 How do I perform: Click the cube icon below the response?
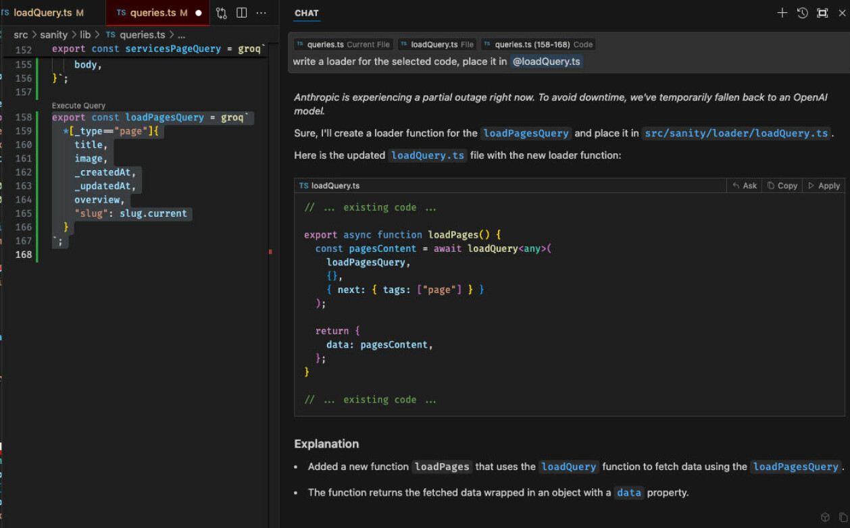click(x=825, y=517)
